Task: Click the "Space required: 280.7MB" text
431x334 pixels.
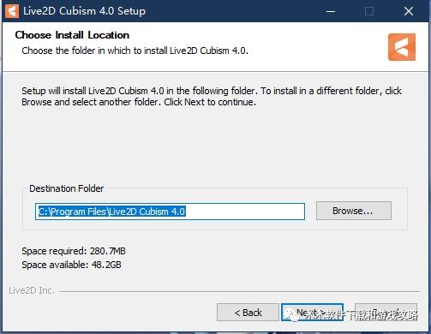Action: click(74, 251)
